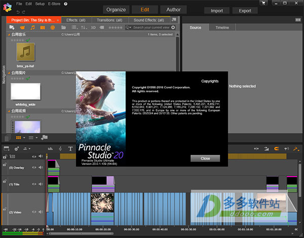
Task: Click timeline ruler at 00:00:30.00
Action: click(x=131, y=229)
